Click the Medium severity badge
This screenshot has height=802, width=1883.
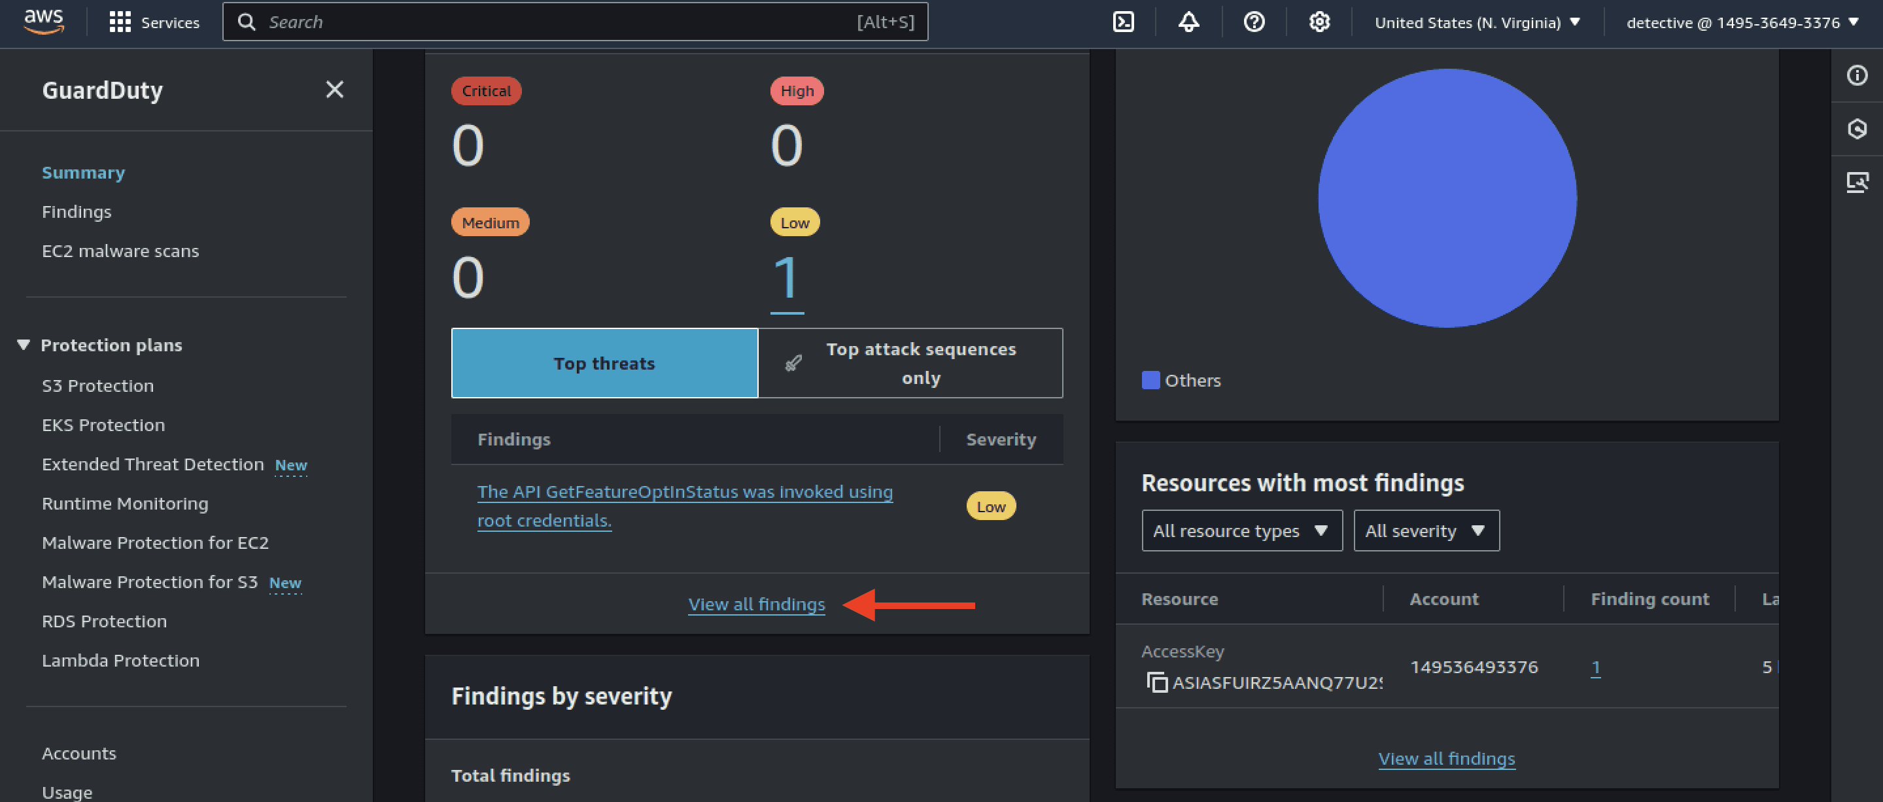click(491, 222)
